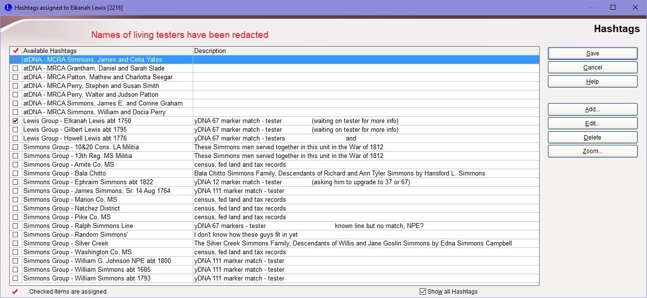Check Simmons Group - Silver Creek checkbox
This screenshot has height=298, width=647.
tap(16, 244)
